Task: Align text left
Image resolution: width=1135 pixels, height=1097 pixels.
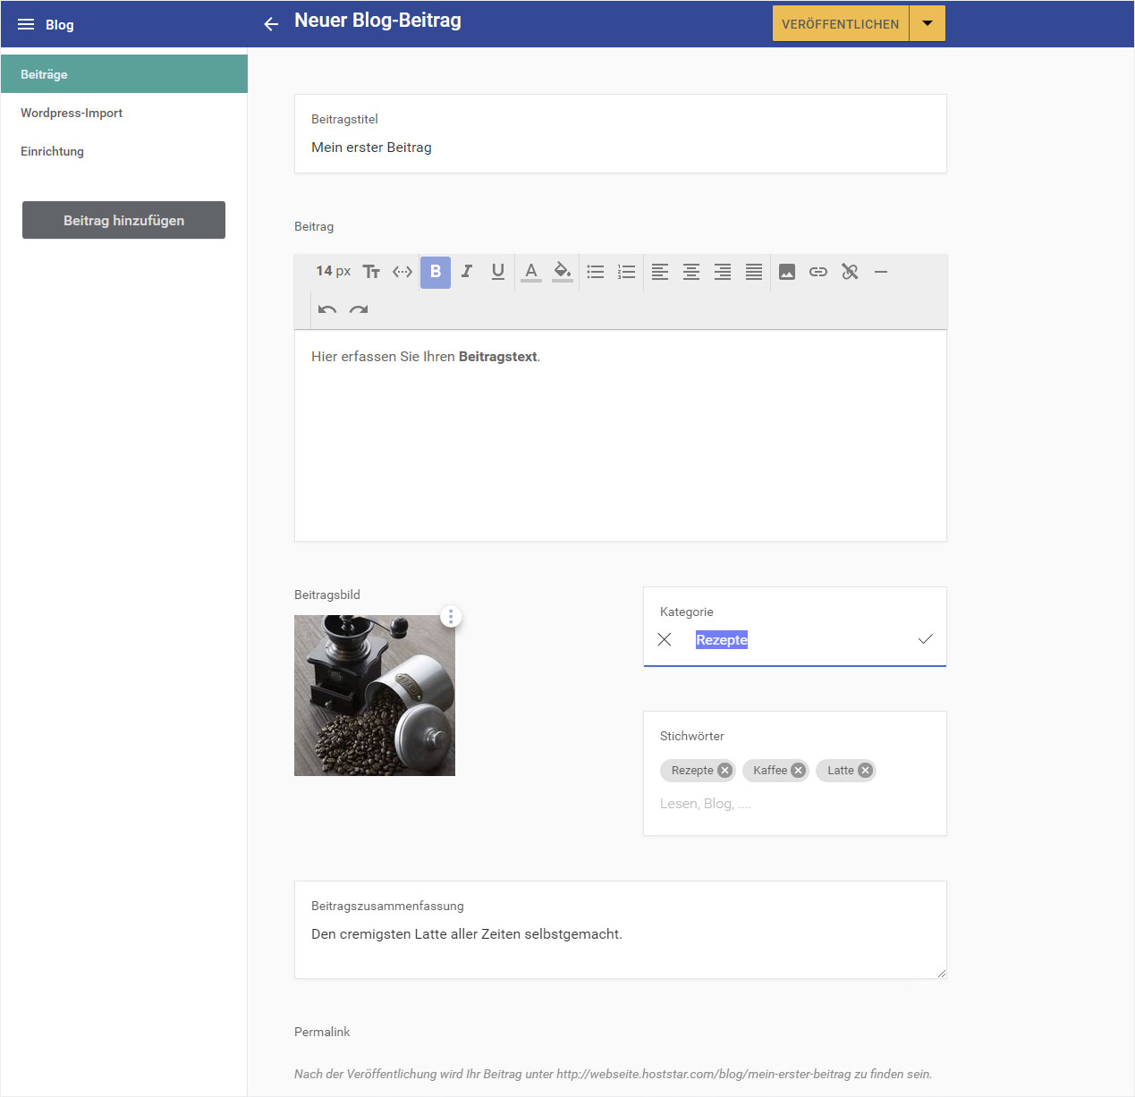Action: tap(660, 272)
